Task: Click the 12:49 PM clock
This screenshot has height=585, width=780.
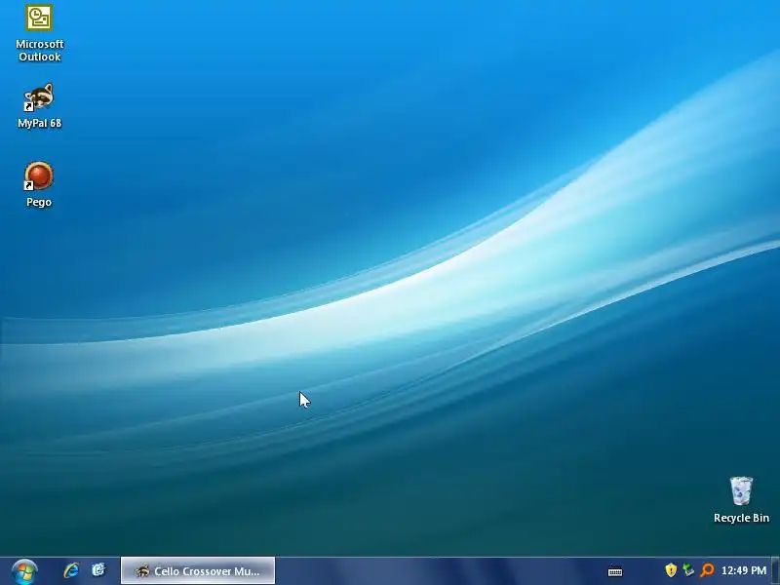Action: click(x=744, y=570)
